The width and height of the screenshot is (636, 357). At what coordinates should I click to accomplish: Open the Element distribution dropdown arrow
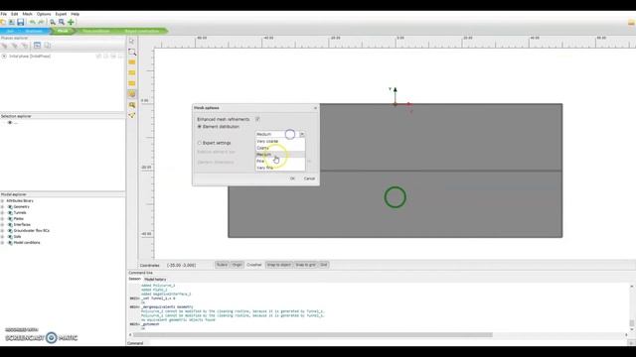[x=302, y=134]
